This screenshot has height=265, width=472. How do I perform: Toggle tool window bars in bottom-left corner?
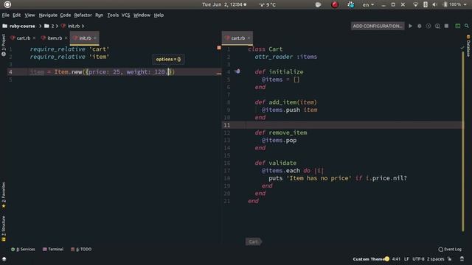coord(4,258)
